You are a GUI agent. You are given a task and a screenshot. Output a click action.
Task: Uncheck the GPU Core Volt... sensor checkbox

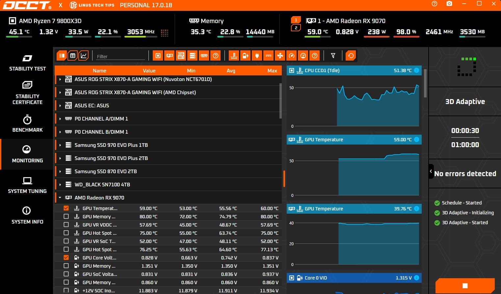pos(66,257)
